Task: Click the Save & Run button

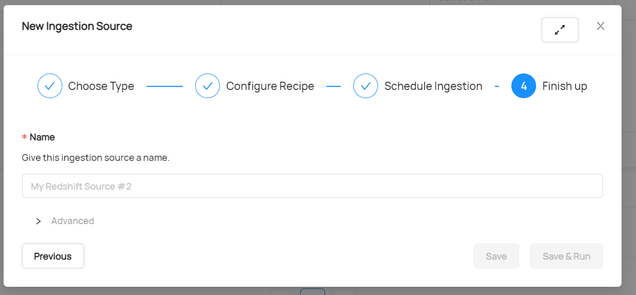Action: (x=566, y=256)
